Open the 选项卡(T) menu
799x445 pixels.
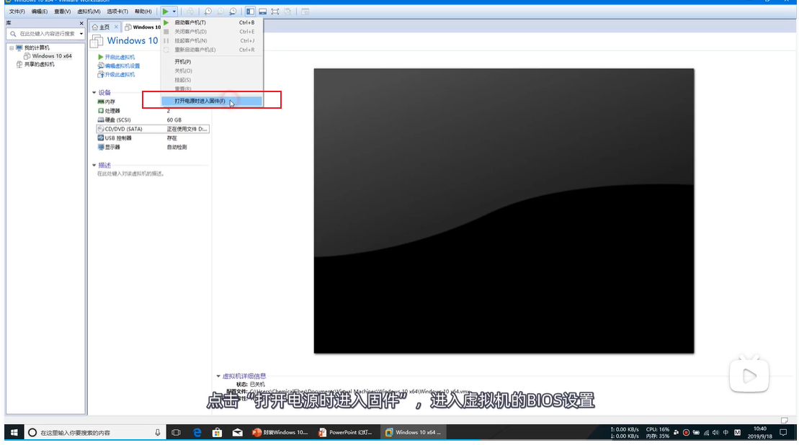coord(117,12)
